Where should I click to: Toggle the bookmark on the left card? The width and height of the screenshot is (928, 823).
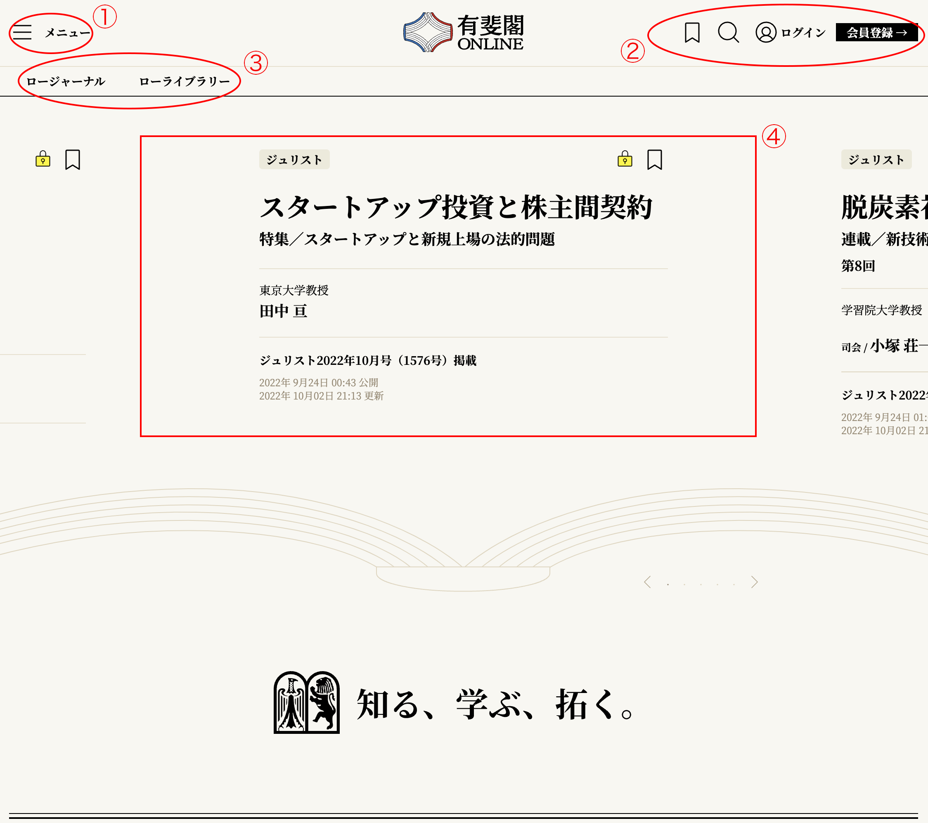[73, 159]
